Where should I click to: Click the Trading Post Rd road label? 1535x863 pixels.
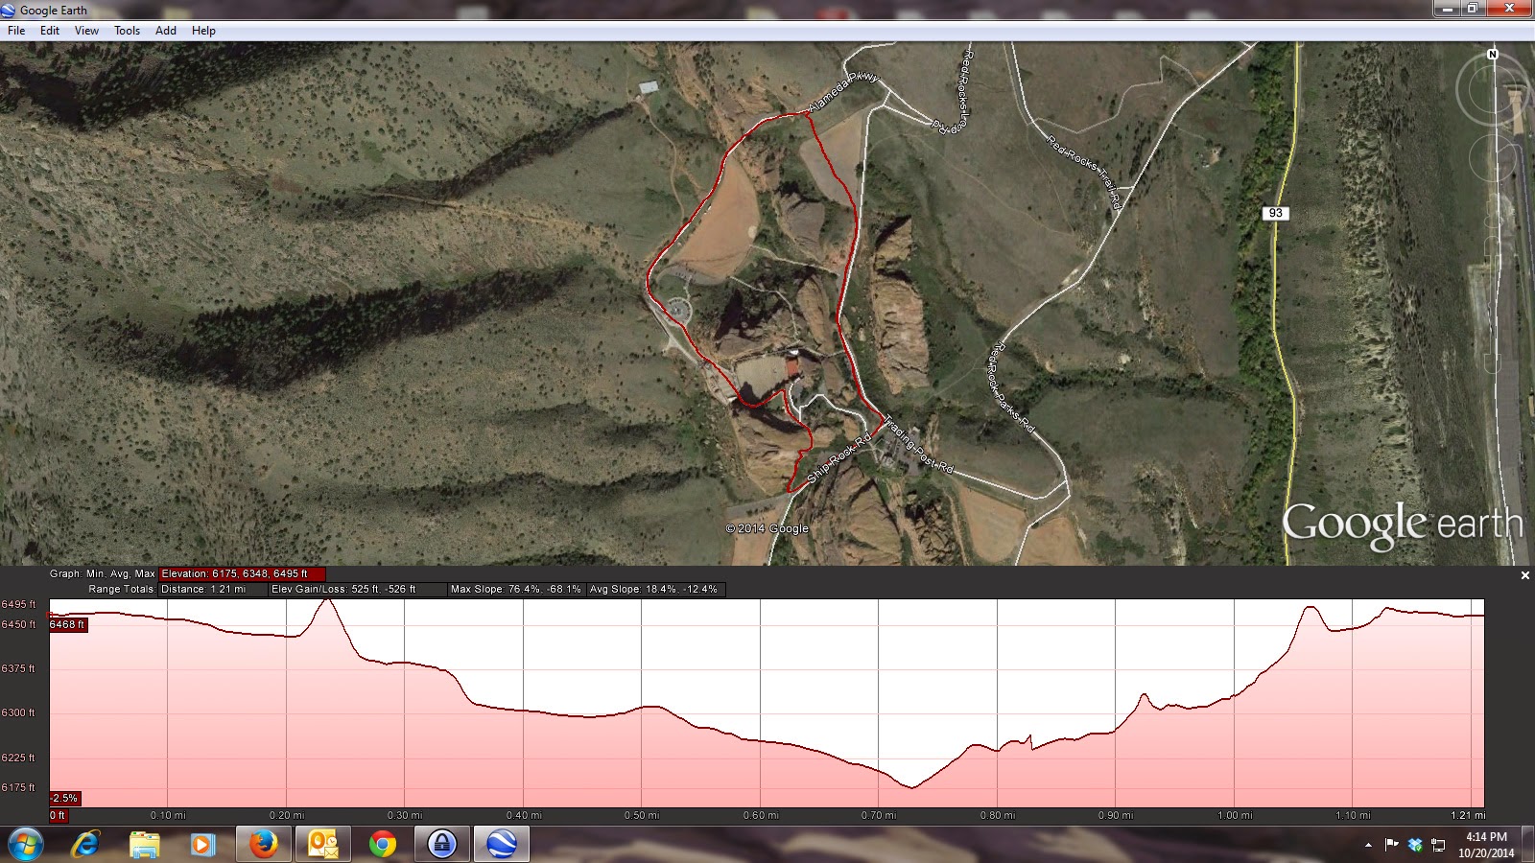pos(919,444)
